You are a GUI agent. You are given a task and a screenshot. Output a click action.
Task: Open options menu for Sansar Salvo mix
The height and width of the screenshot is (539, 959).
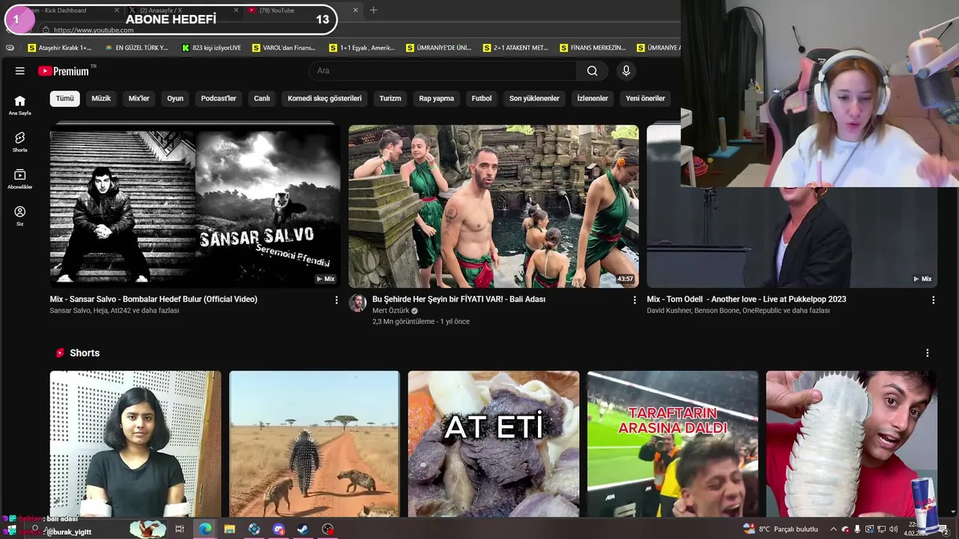coord(336,299)
